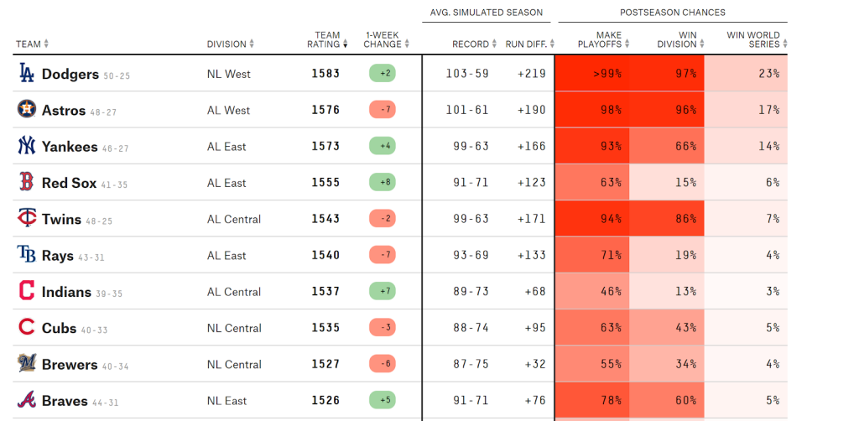This screenshot has width=859, height=421.
Task: Click the Dodgers +2 weekly change badge
Action: pyautogui.click(x=383, y=74)
